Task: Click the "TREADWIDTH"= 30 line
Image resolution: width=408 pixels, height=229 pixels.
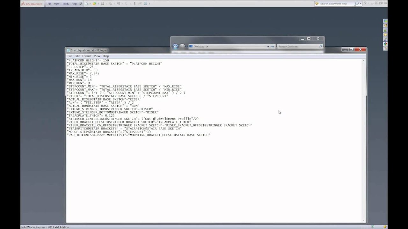Action: tap(82, 70)
